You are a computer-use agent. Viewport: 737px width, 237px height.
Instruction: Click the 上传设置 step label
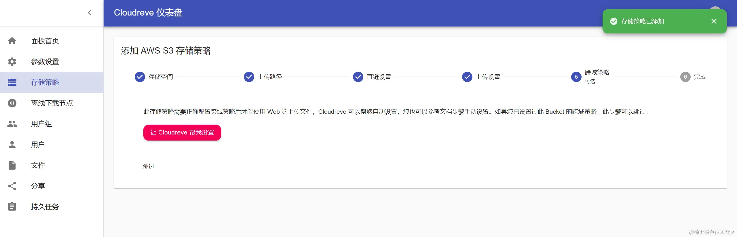[488, 77]
